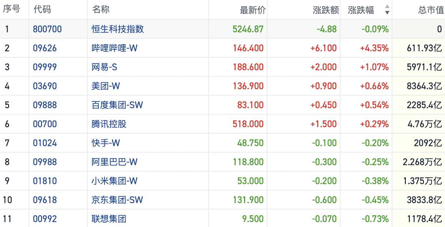This screenshot has height=227, width=445.
Task: Select the 序号 column header
Action: pos(12,10)
